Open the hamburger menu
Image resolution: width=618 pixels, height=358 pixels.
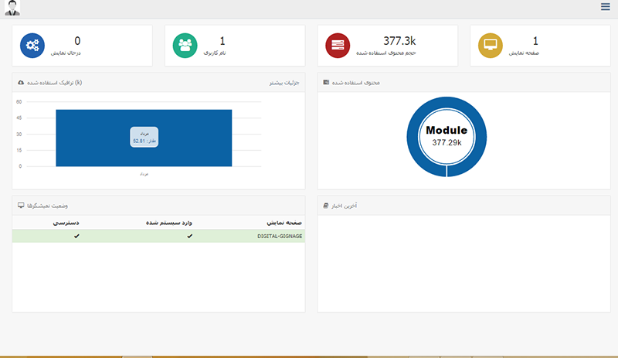605,7
